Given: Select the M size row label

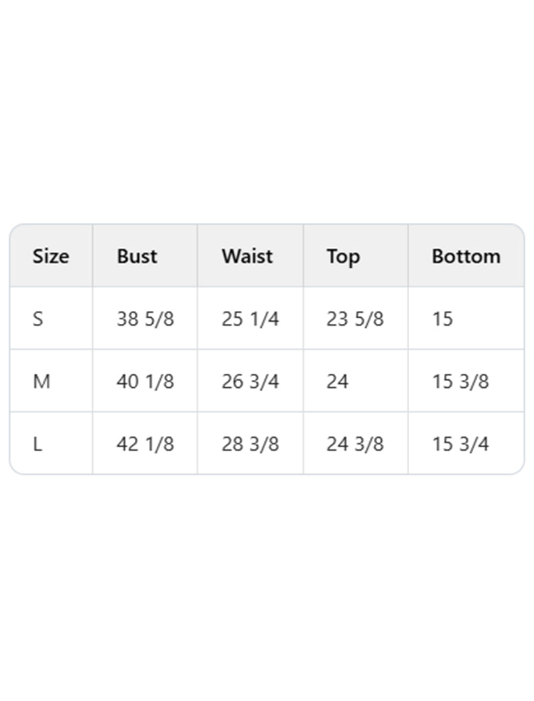Looking at the screenshot, I should pyautogui.click(x=41, y=382).
